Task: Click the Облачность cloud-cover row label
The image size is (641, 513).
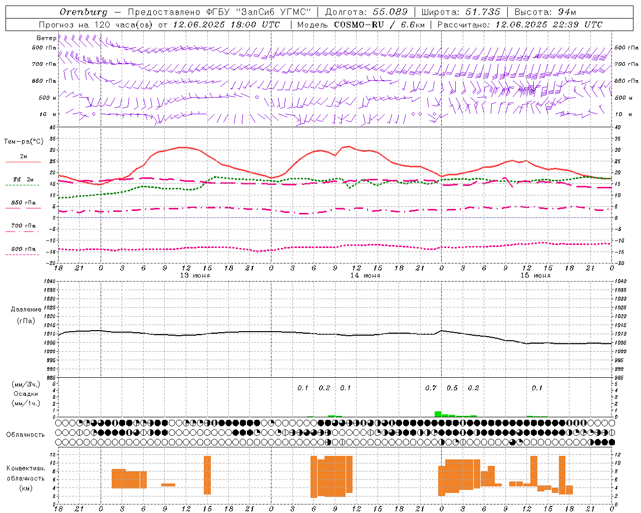Action: tap(26, 435)
